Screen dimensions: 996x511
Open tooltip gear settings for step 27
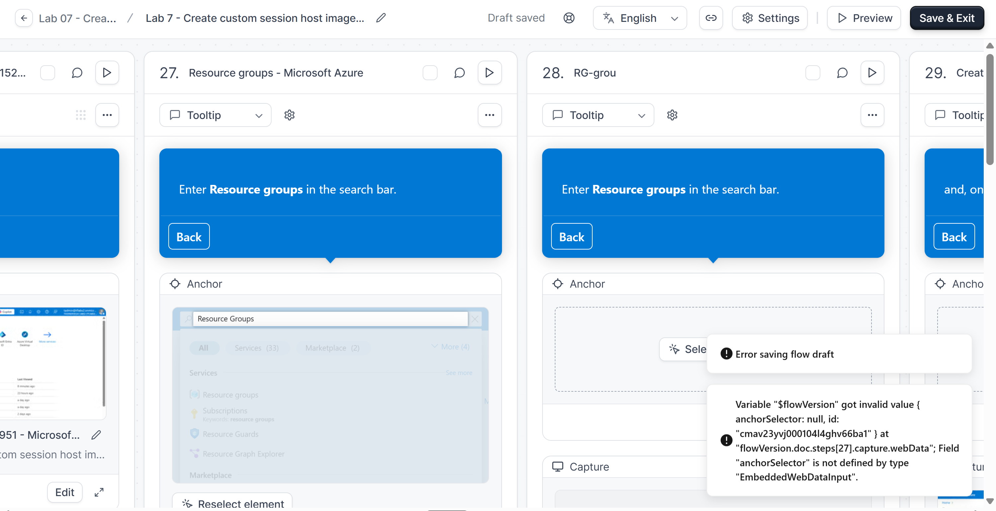pos(290,115)
